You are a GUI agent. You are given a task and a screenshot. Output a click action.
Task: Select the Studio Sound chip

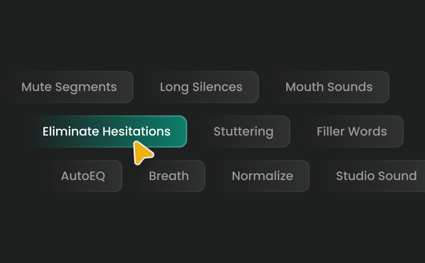coord(375,176)
